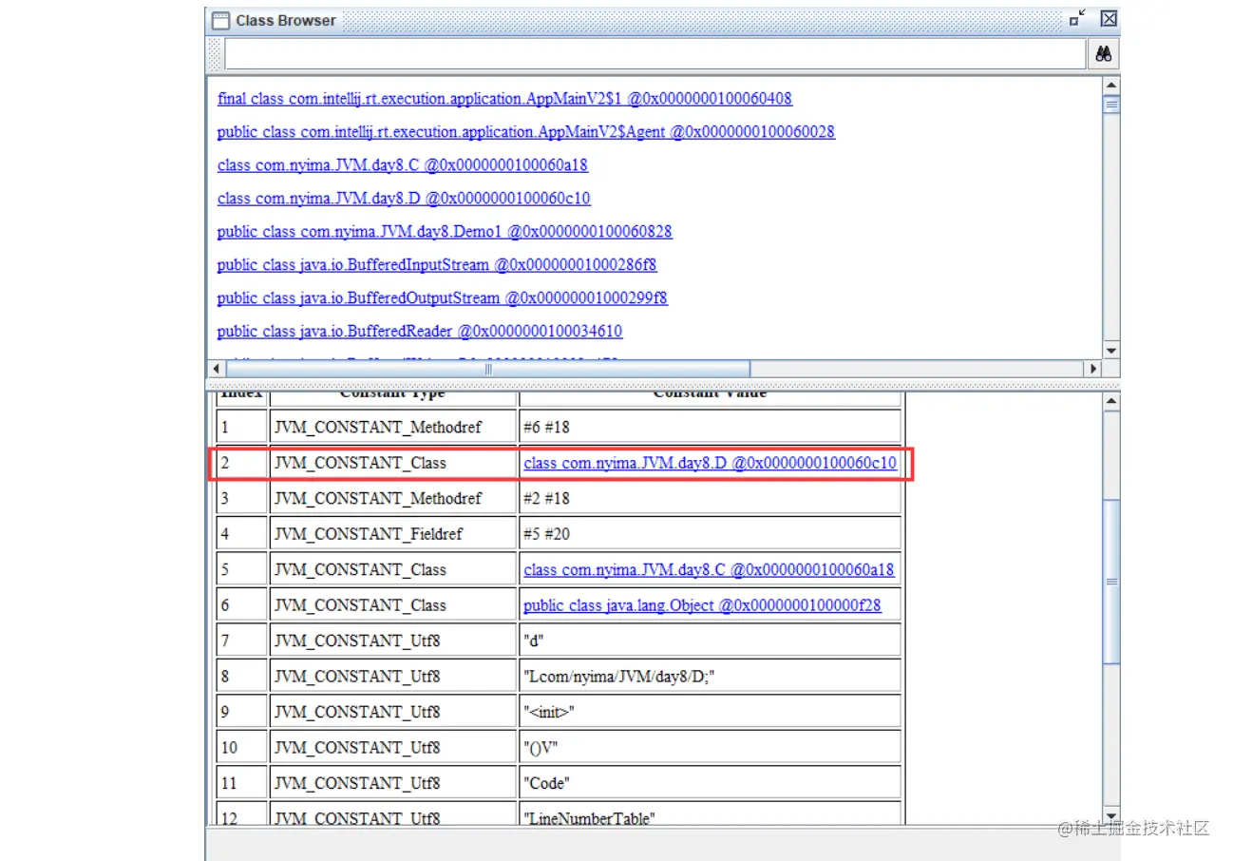
Task: Open java.io.BufferedInputStream class link
Action: click(x=437, y=265)
